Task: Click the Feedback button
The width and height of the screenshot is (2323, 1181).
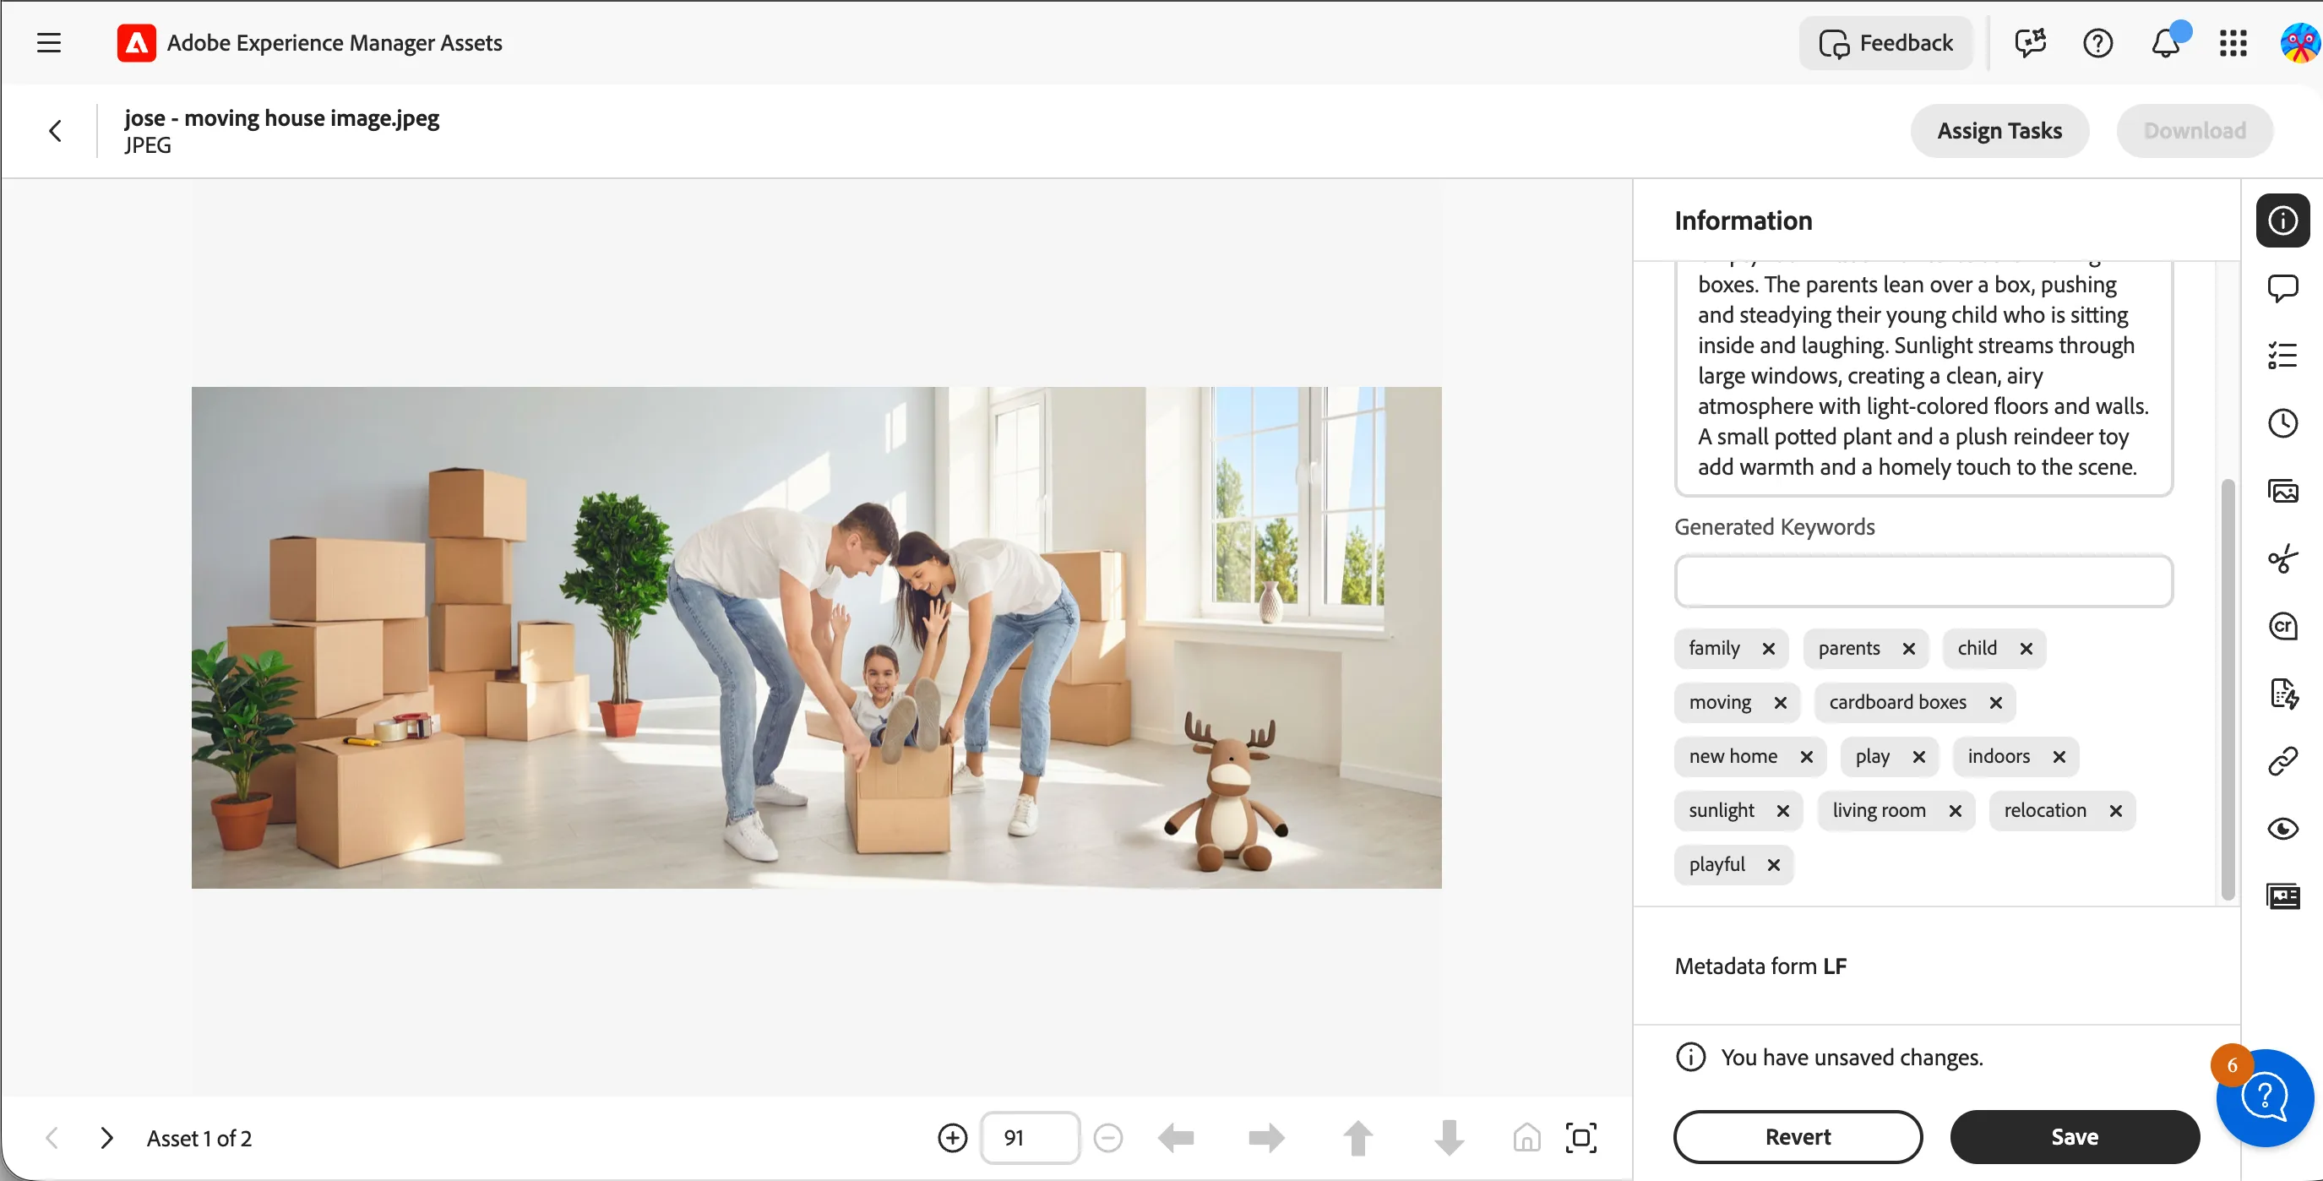Action: [1885, 42]
